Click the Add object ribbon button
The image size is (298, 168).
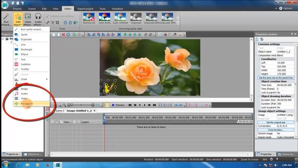click(18, 20)
